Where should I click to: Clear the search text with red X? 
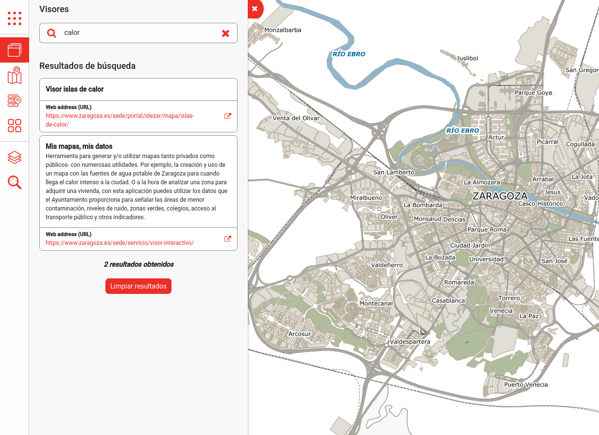[225, 33]
